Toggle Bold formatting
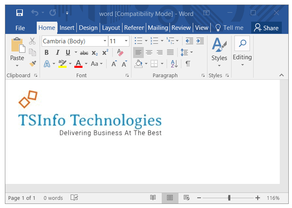This screenshot has width=292, height=208. point(47,53)
